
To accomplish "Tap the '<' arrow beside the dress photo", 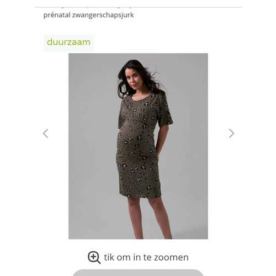I will [45, 133].
